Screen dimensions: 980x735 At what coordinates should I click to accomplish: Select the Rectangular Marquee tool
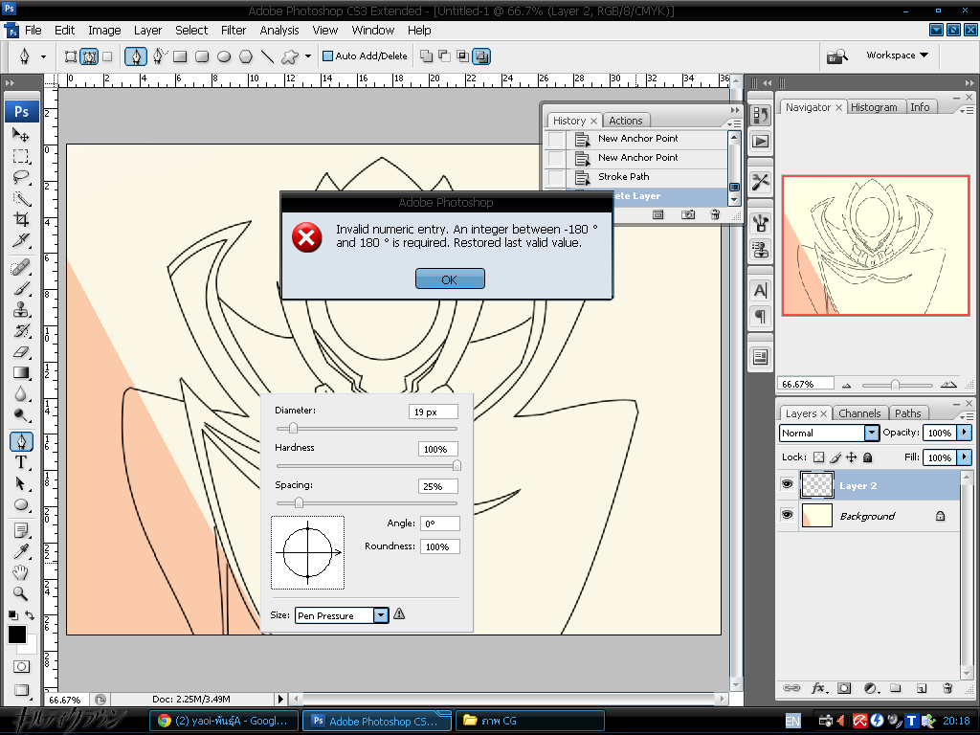click(x=21, y=156)
